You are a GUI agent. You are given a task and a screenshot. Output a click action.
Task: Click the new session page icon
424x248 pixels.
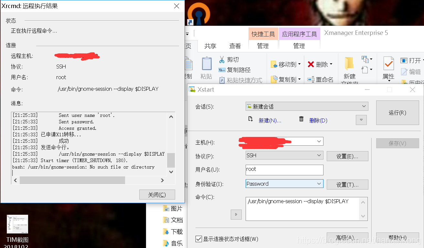[250, 119]
